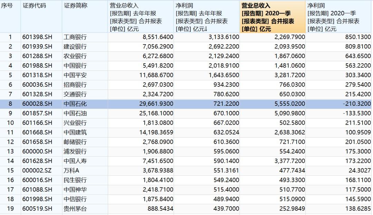The width and height of the screenshot is (373, 215).
Task: Select stock name 建设银行
Action: point(75,47)
